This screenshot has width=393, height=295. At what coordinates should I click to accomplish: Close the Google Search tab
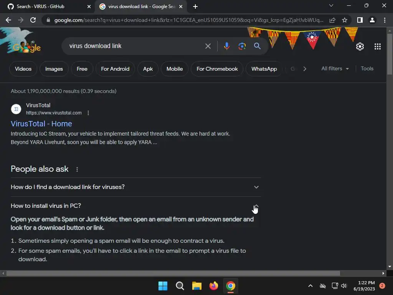181,7
